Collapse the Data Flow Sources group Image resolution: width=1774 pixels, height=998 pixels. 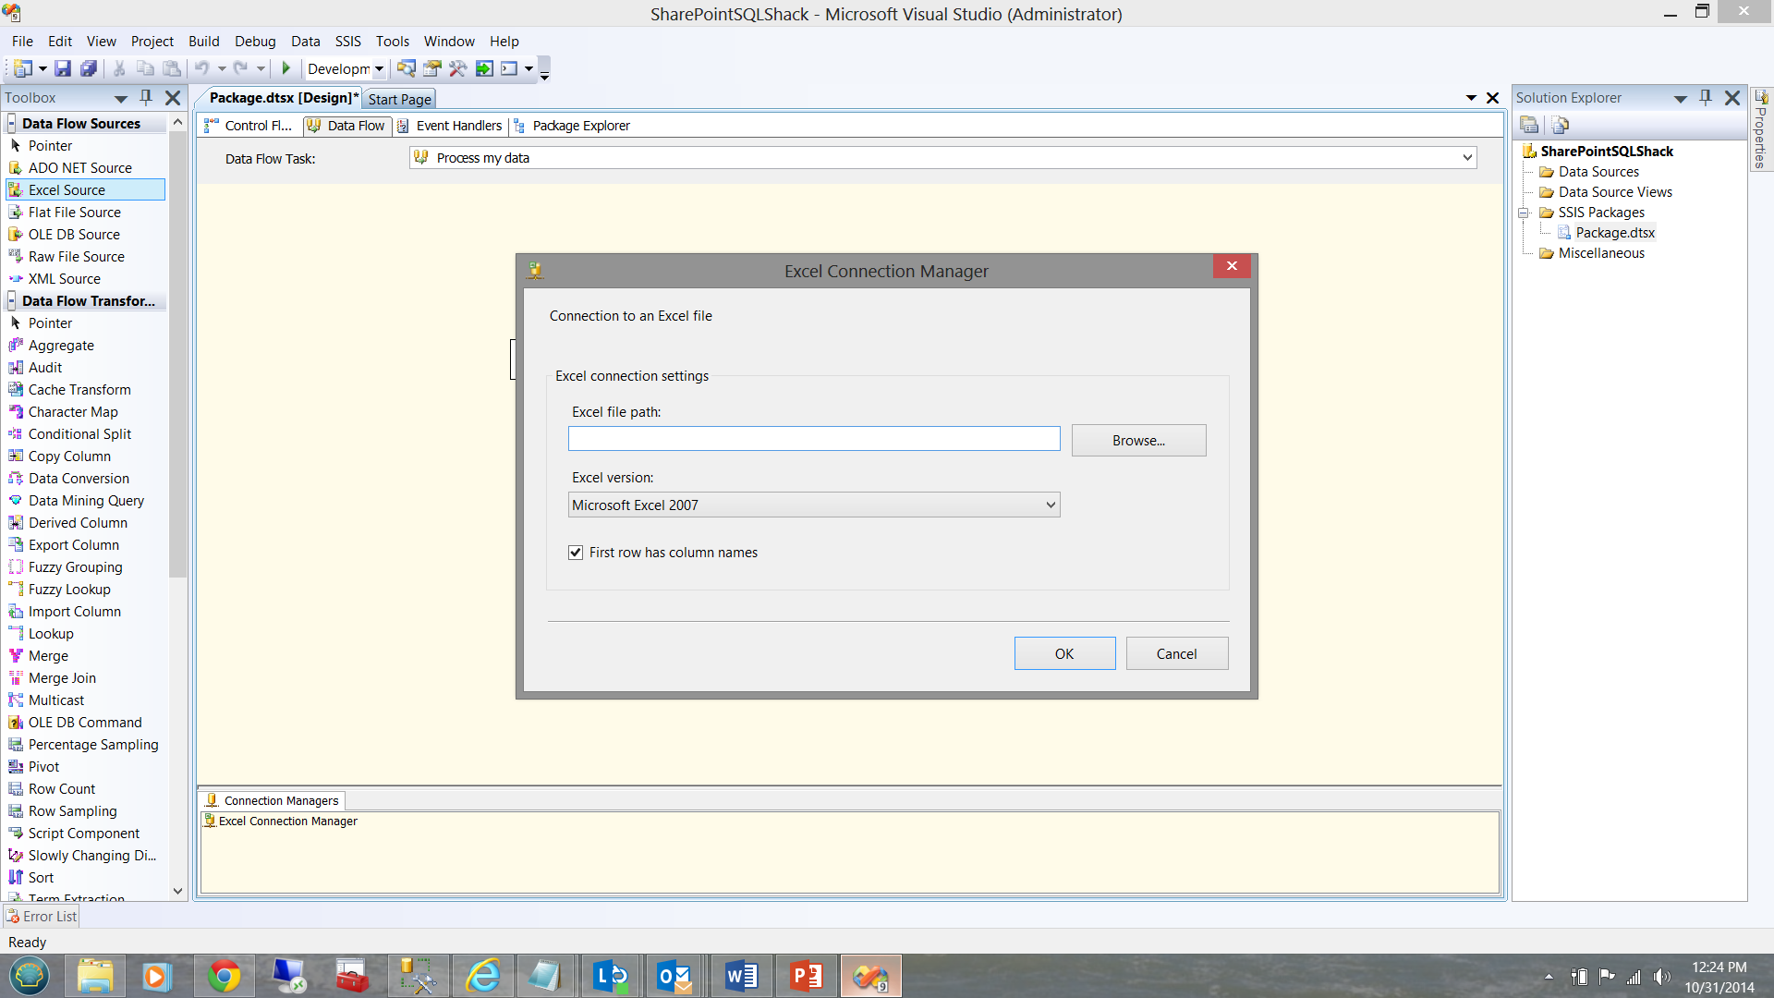(x=12, y=124)
